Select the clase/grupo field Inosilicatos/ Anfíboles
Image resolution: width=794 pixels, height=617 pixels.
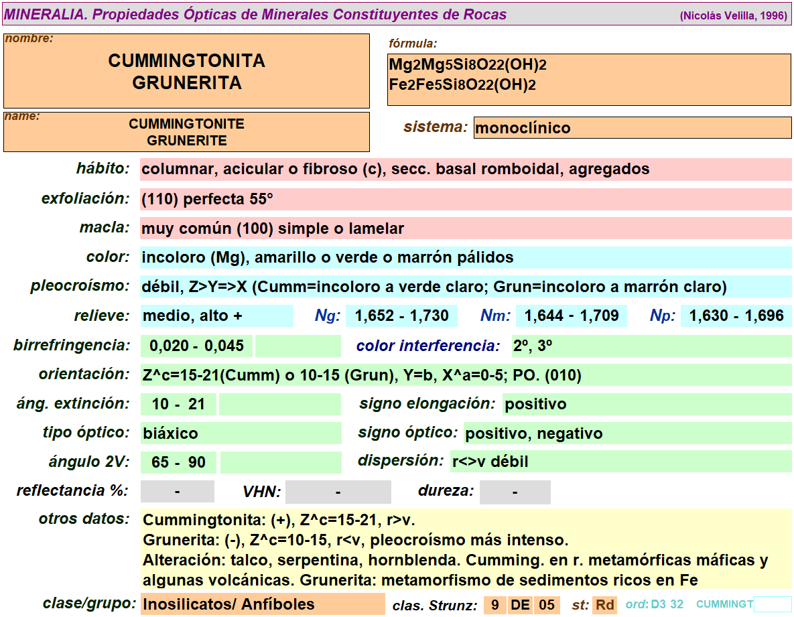(262, 604)
